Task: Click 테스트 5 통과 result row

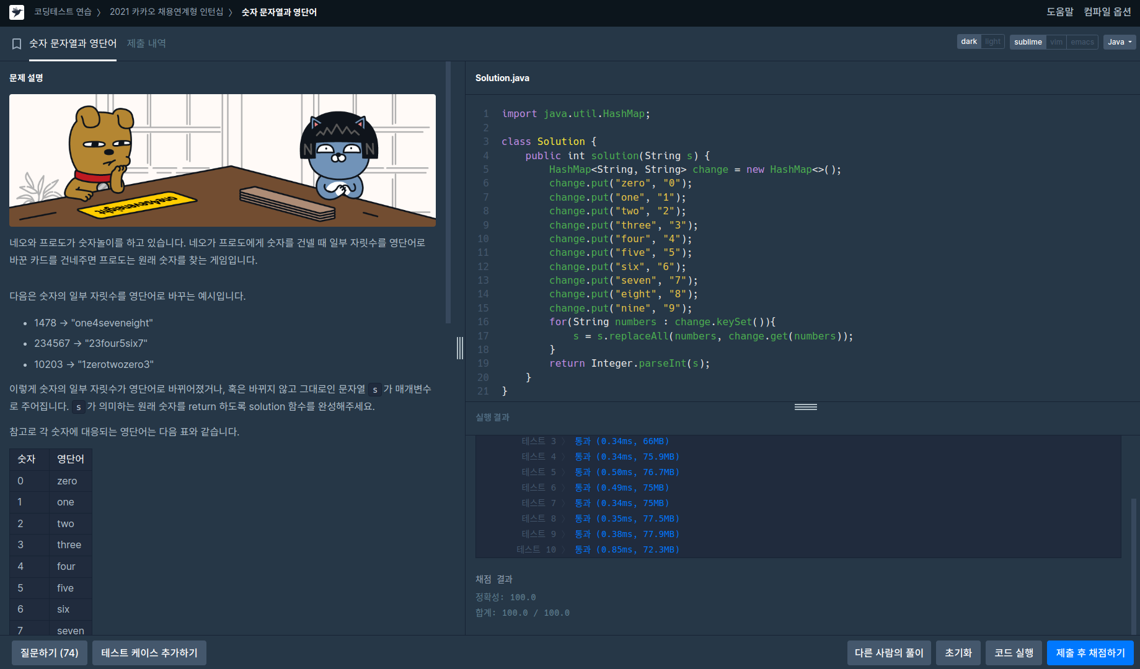Action: pyautogui.click(x=600, y=472)
